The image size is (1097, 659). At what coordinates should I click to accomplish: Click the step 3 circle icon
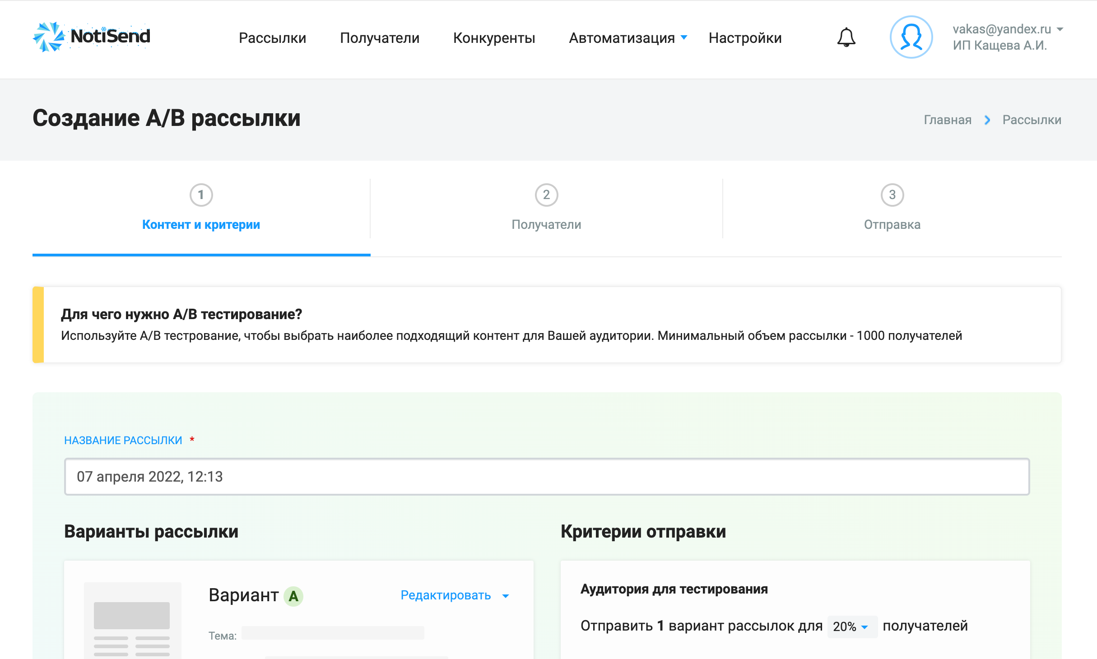(x=892, y=195)
